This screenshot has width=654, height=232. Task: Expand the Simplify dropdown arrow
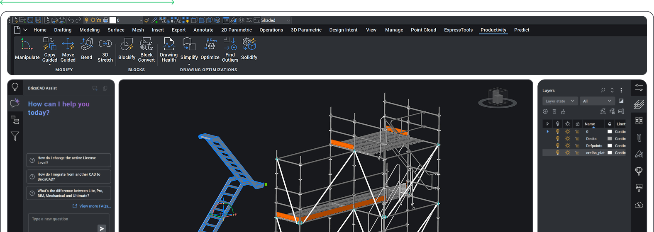[x=189, y=65]
